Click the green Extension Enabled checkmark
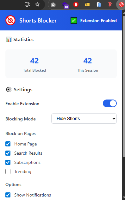125x200 pixels. pos(74,21)
